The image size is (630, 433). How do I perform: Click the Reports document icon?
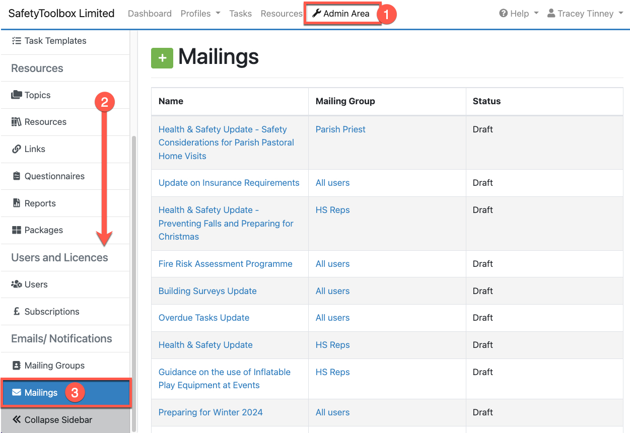pyautogui.click(x=17, y=203)
